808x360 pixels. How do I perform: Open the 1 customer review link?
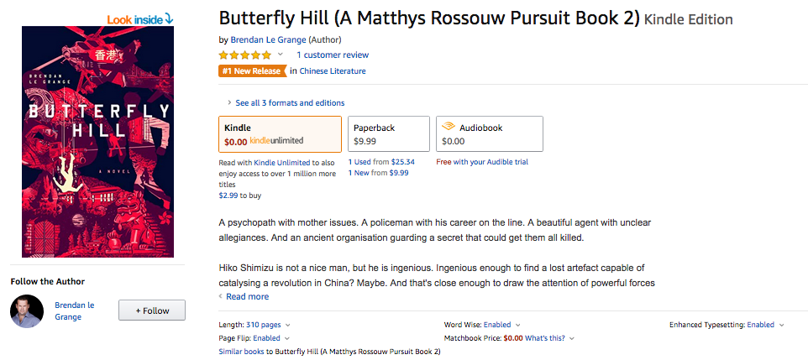(333, 55)
